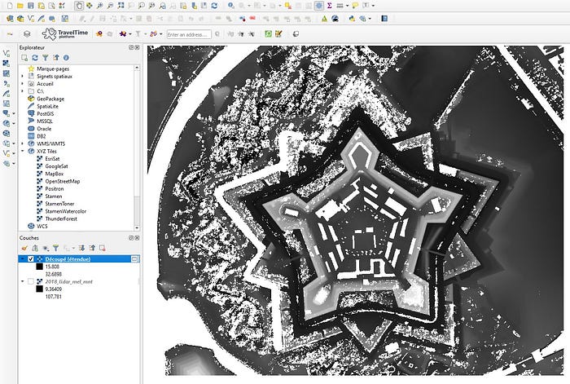Refresh the Explorateur browser panel
570x384 pixels.
35,58
